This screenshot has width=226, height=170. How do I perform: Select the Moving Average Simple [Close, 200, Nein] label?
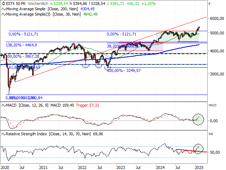(42, 9)
